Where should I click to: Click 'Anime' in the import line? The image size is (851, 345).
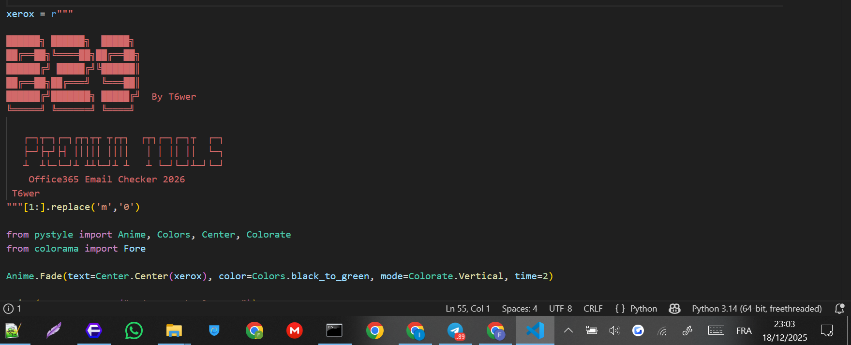click(132, 235)
